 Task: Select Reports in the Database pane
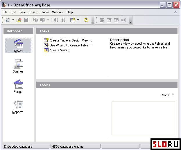18,107
